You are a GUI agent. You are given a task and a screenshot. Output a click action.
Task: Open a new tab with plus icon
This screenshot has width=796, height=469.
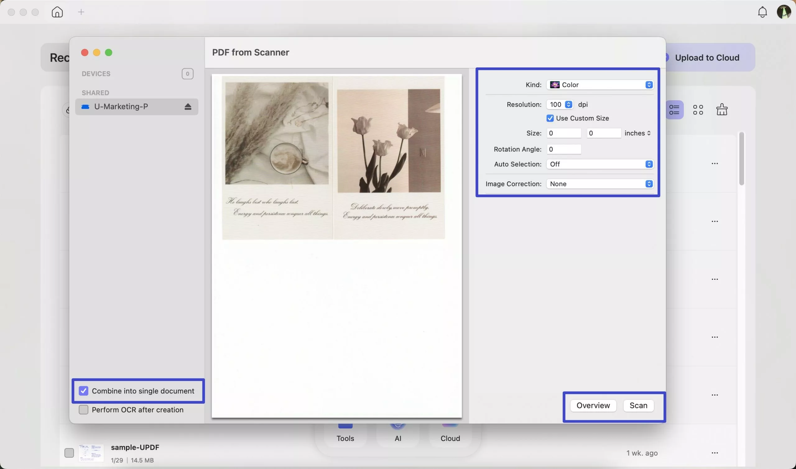pyautogui.click(x=81, y=12)
